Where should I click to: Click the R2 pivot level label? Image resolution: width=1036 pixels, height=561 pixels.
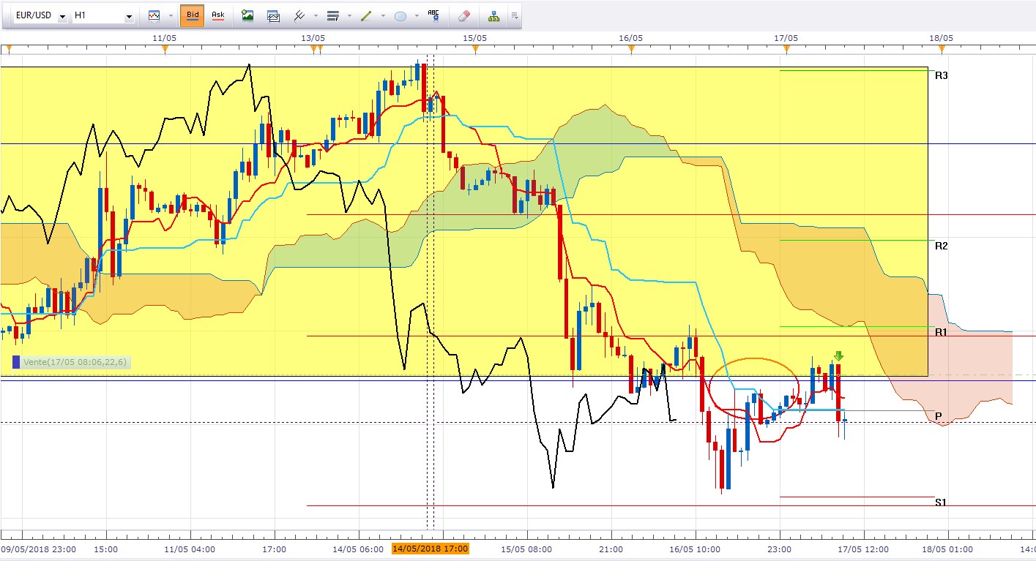point(942,246)
